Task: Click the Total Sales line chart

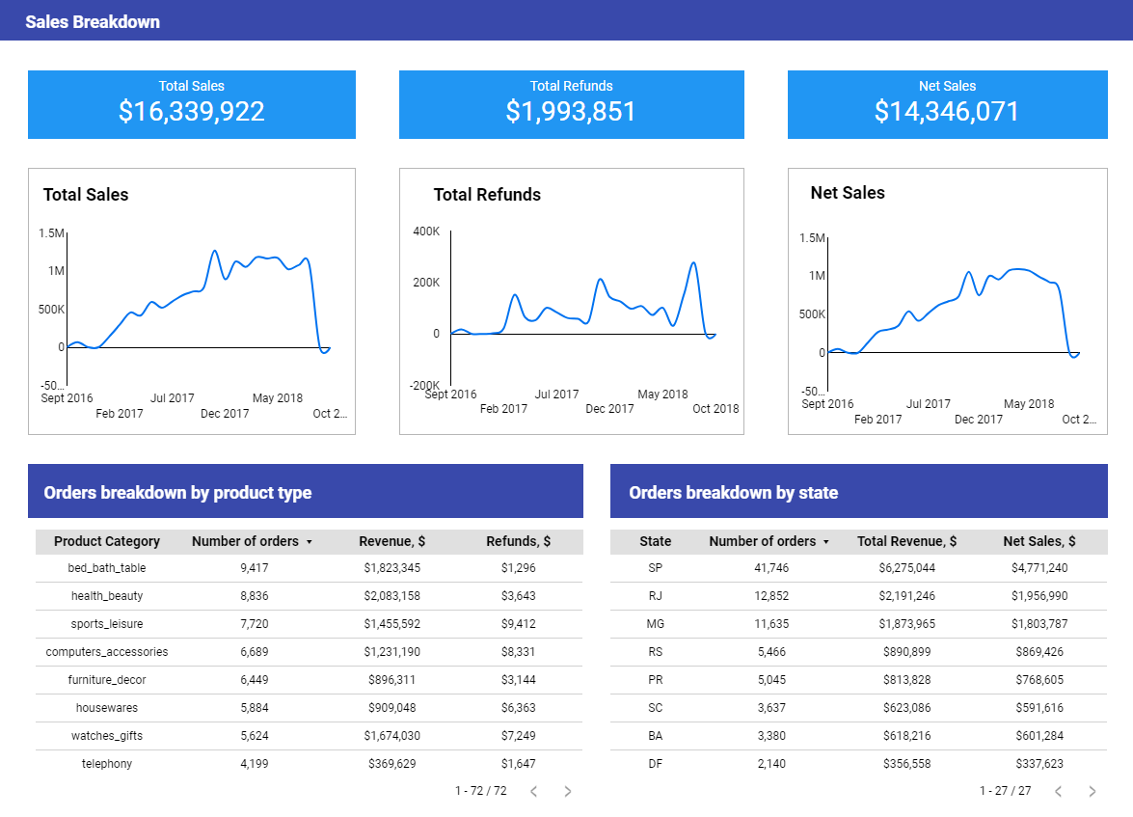Action: pos(191,299)
